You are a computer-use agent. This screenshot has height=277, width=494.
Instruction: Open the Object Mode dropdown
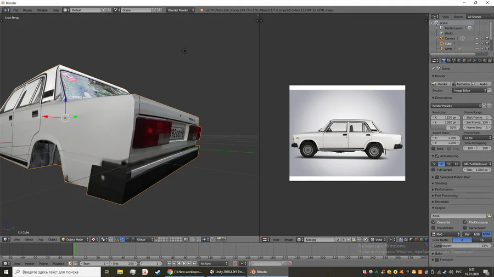tap(75, 239)
